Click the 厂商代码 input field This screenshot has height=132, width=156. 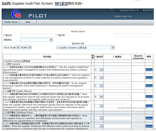(x=133, y=35)
